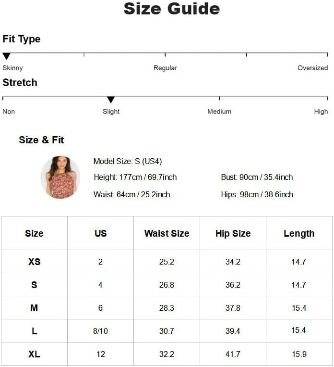Select the Oversized fit type label
Image resolution: width=334 pixels, height=367 pixels.
(x=312, y=68)
